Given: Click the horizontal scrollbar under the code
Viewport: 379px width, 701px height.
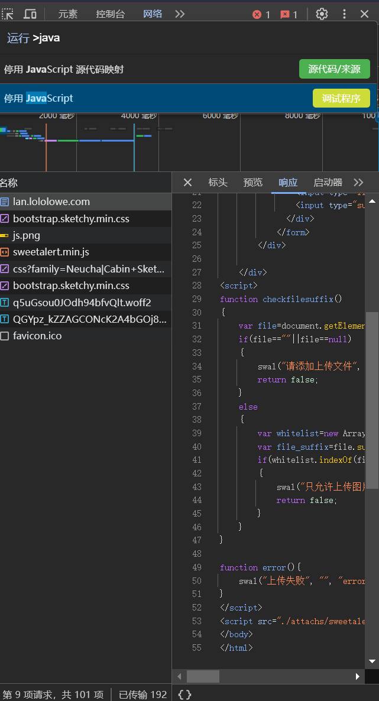Looking at the screenshot, I should [x=203, y=676].
